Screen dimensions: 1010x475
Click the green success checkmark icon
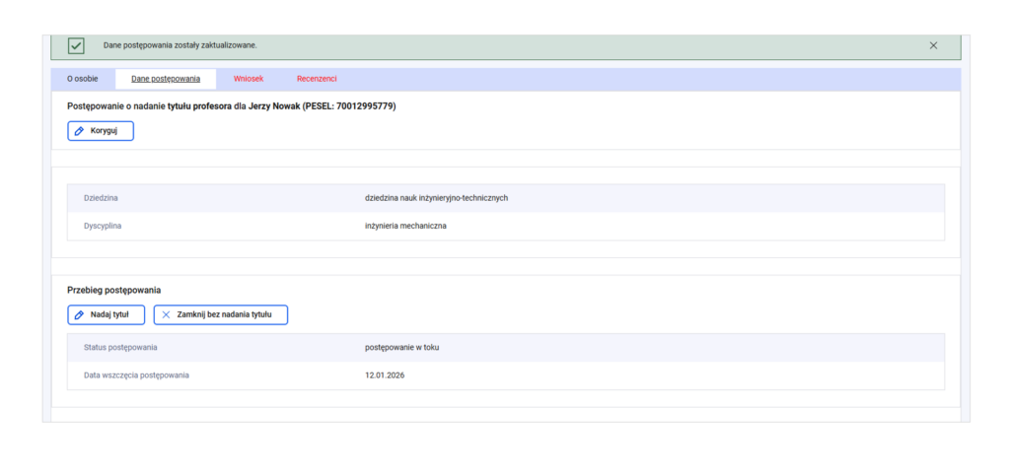(76, 45)
